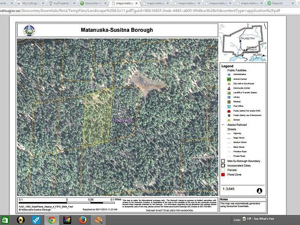The width and height of the screenshot is (300, 225).
Task: Click the Public Safety Law Enforcement legend icon
Action: (x=229, y=116)
